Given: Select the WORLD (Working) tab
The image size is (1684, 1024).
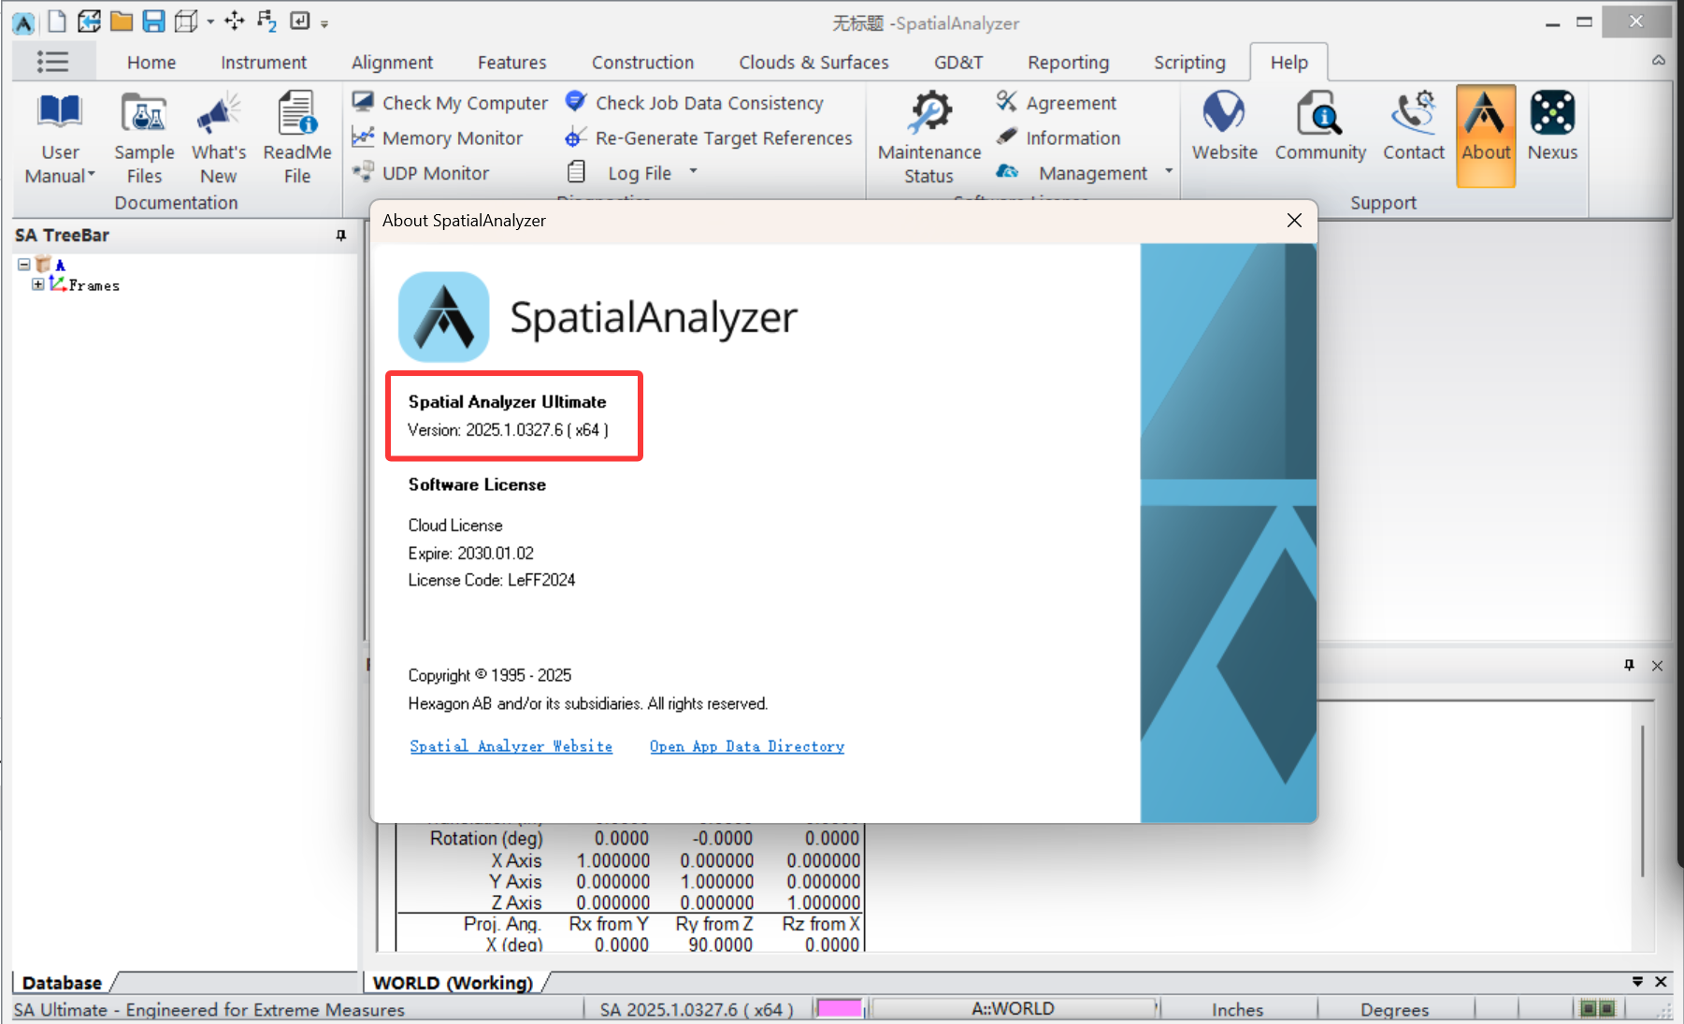Looking at the screenshot, I should 453,982.
